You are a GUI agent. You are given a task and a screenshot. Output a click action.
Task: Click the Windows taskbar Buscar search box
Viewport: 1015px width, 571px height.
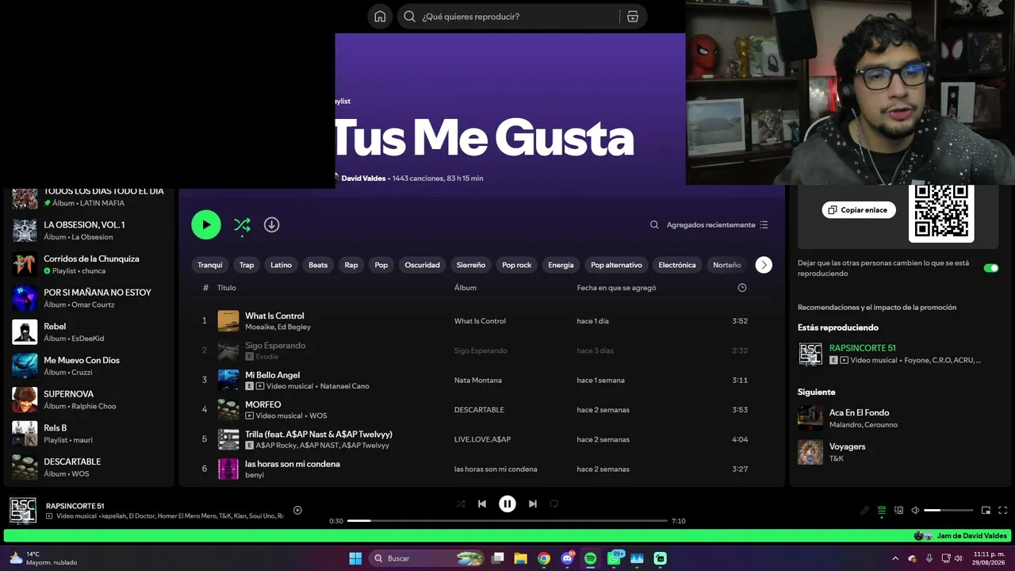coord(428,558)
